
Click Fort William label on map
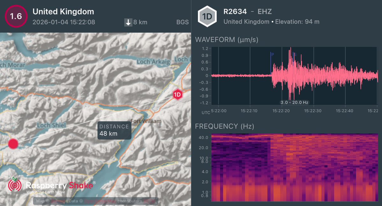click(x=146, y=121)
